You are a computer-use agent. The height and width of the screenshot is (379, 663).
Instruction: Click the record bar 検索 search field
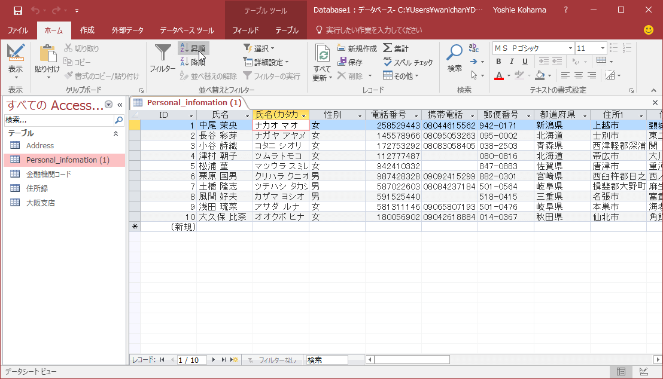[327, 360]
